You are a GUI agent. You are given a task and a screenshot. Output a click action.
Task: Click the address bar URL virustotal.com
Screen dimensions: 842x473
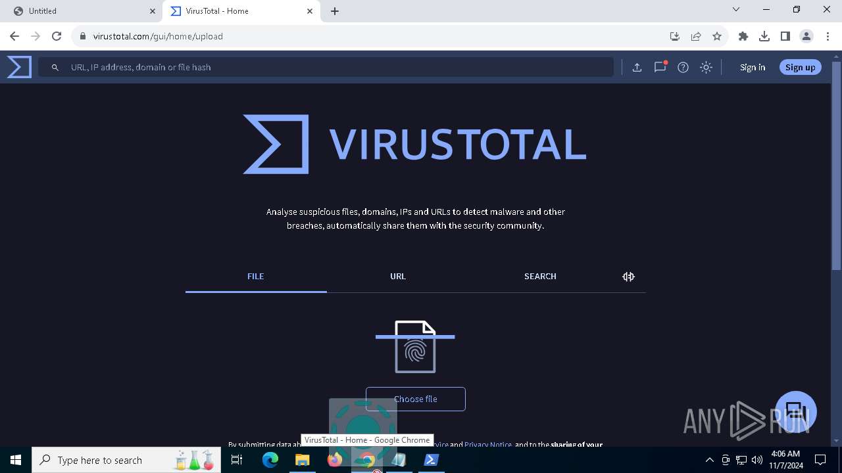(158, 36)
